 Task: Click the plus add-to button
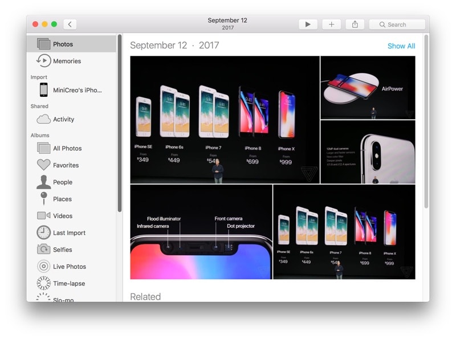point(332,24)
